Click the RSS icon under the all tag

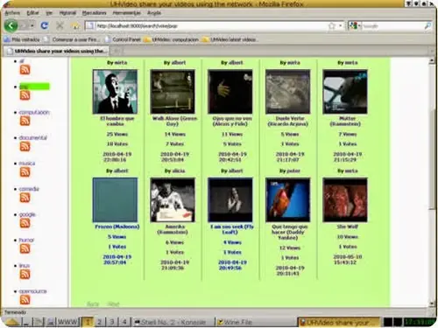[x=25, y=70]
